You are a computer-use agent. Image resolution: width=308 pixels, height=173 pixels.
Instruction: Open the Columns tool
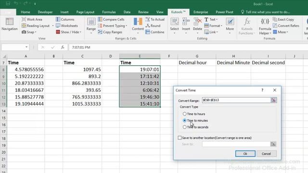coord(65,19)
